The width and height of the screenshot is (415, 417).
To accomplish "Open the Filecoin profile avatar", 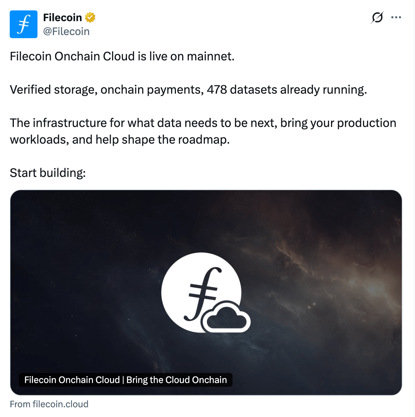I will point(24,24).
